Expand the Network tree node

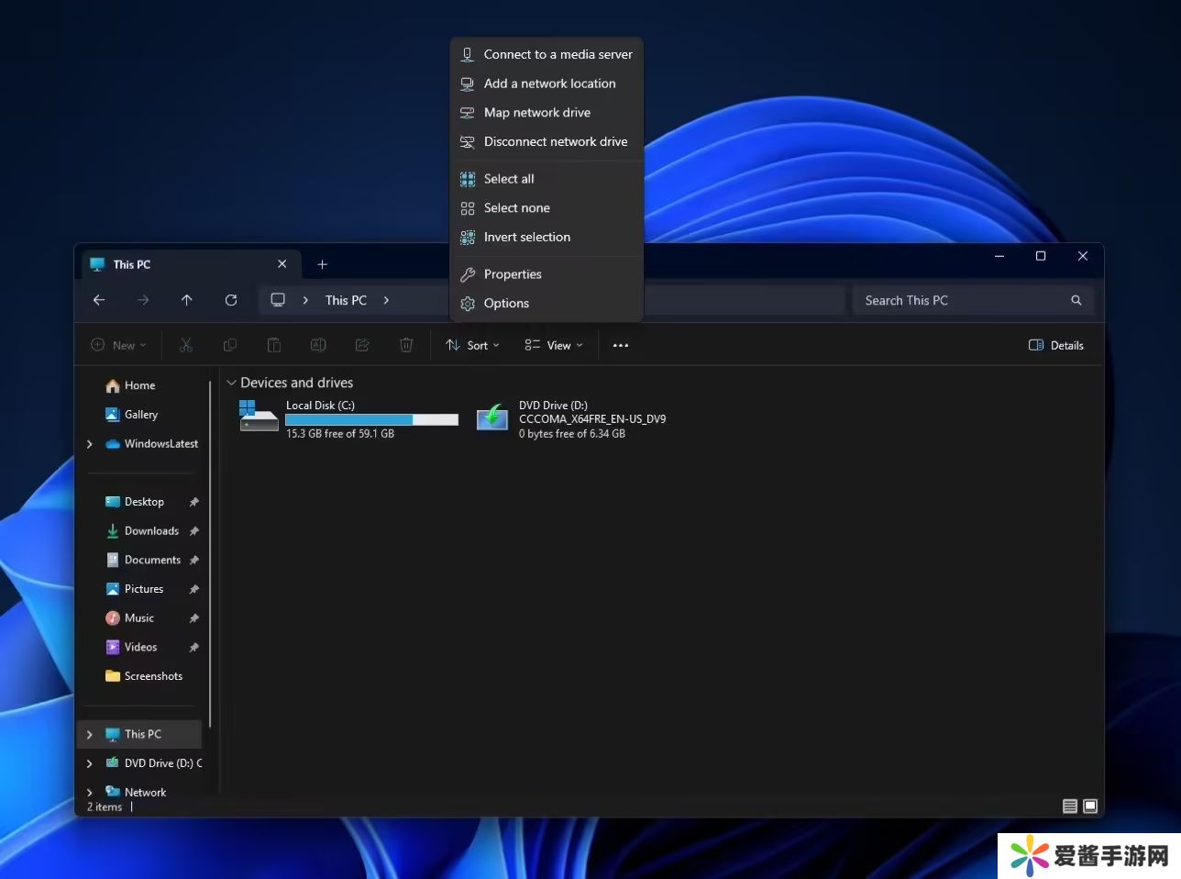tap(89, 792)
